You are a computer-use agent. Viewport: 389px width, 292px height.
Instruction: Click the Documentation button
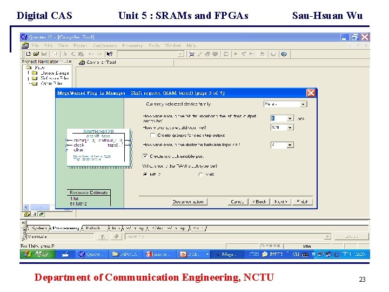pos(189,202)
